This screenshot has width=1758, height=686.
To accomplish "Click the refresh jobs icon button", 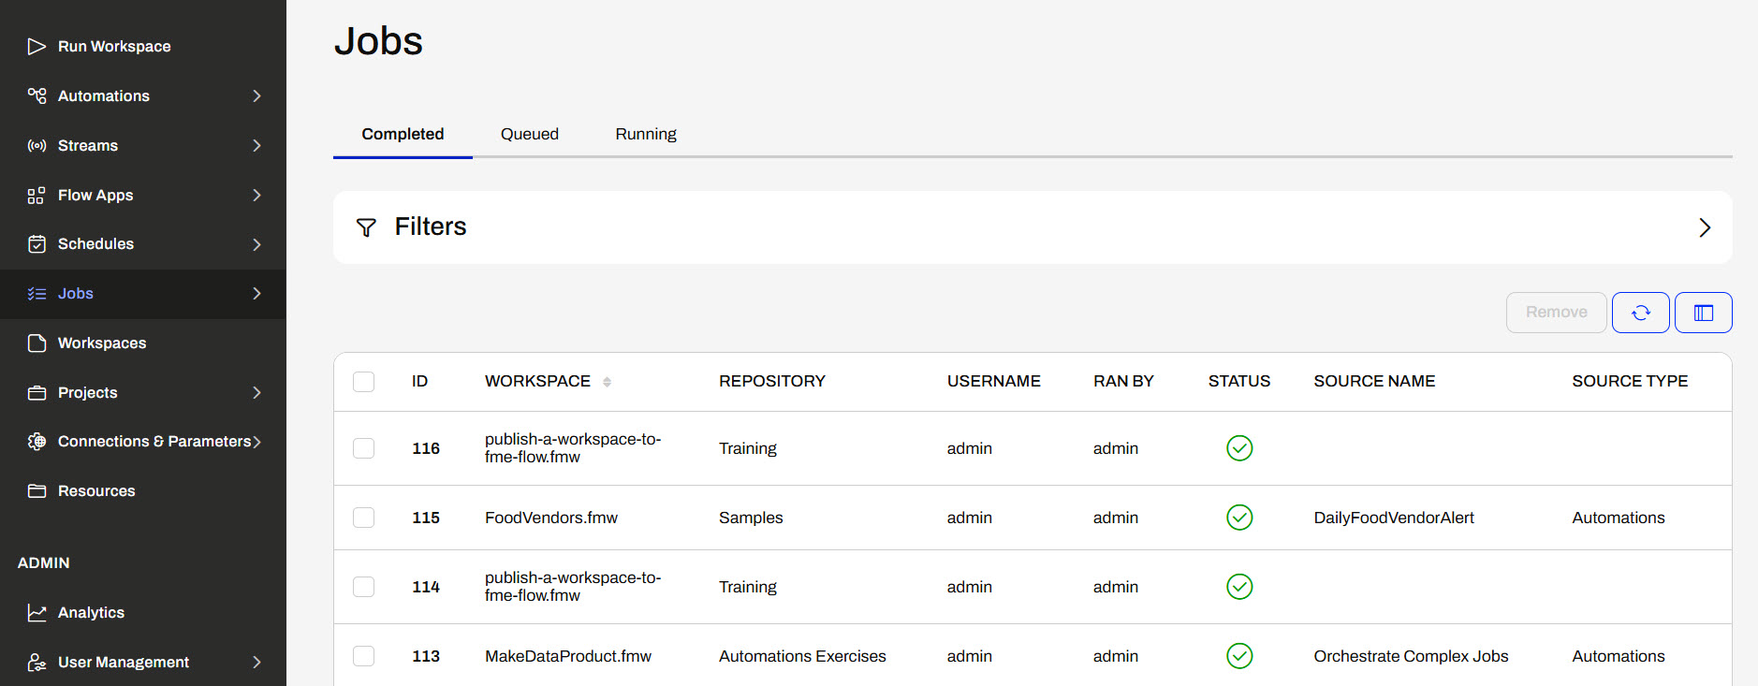I will point(1640,313).
